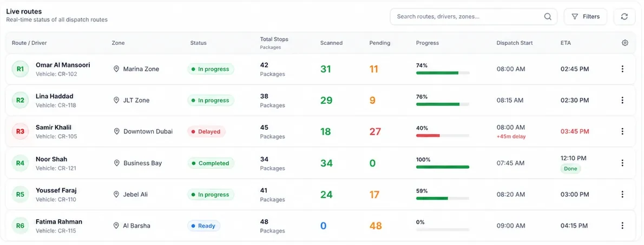This screenshot has height=245, width=644.
Task: Click the Live routes heading
Action: point(24,11)
